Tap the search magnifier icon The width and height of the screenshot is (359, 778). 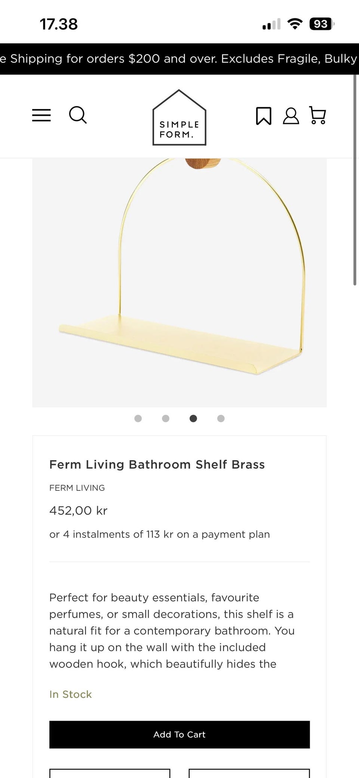[x=78, y=115]
